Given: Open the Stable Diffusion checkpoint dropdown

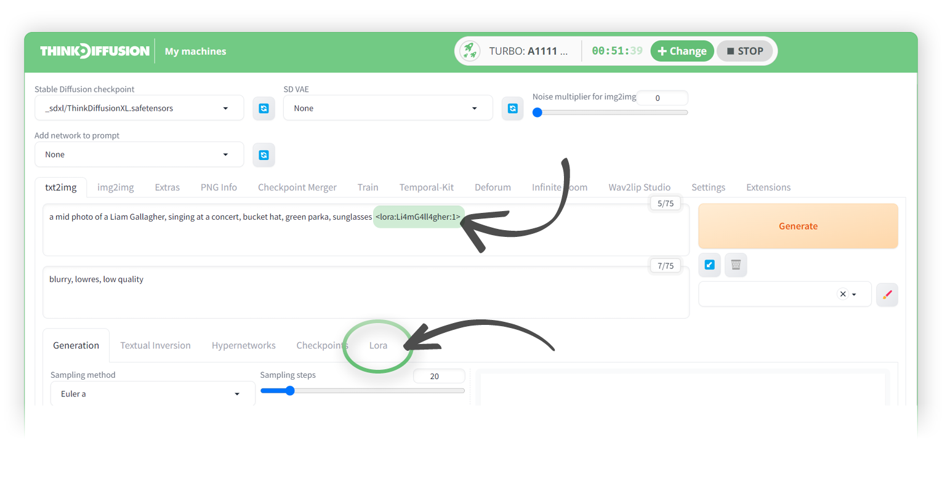Looking at the screenshot, I should pyautogui.click(x=139, y=108).
